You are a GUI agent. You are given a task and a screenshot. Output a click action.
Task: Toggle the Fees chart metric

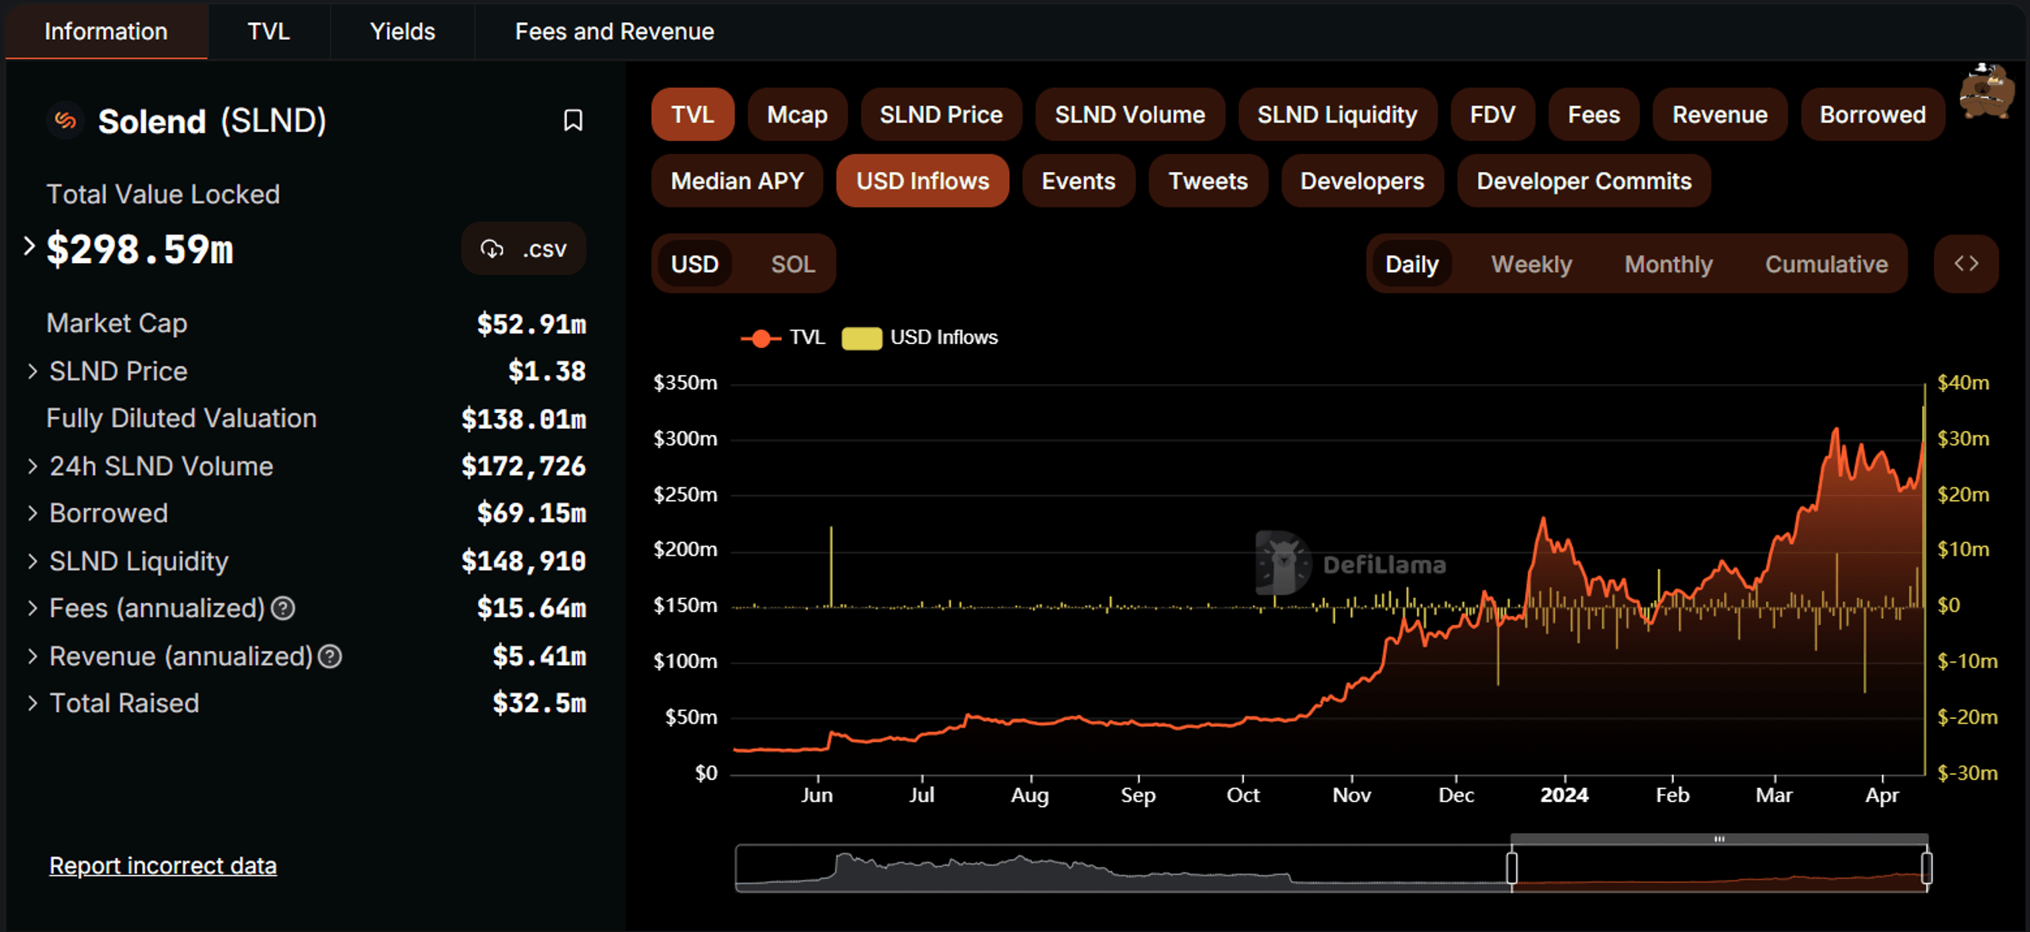[1594, 115]
